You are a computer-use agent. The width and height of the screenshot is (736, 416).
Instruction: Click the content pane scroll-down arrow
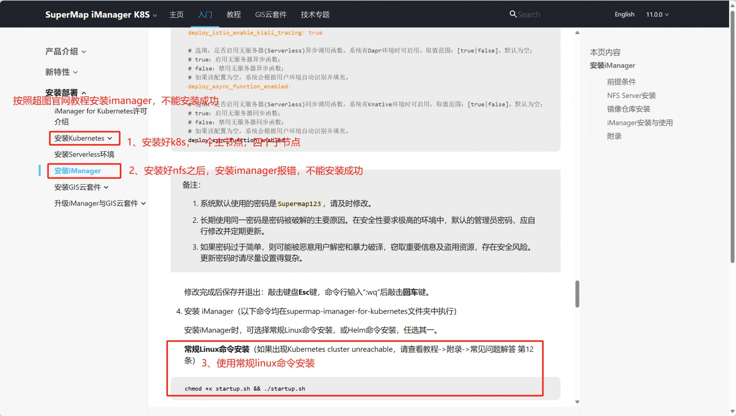577,402
